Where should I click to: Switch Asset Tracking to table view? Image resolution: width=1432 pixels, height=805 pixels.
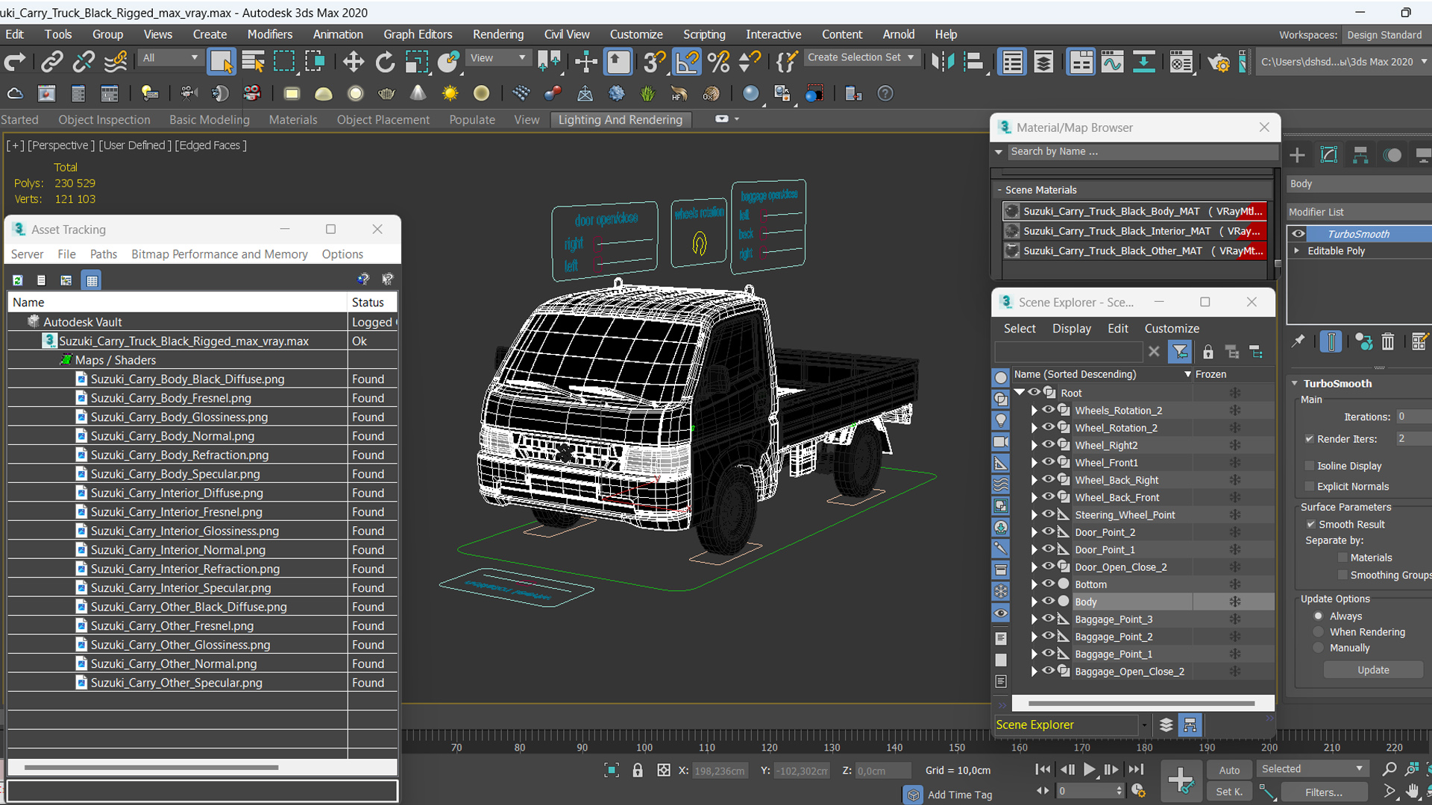(92, 280)
